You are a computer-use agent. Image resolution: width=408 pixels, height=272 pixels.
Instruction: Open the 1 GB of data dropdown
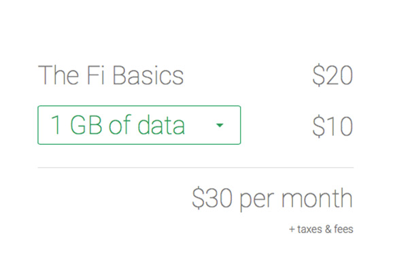pos(139,125)
